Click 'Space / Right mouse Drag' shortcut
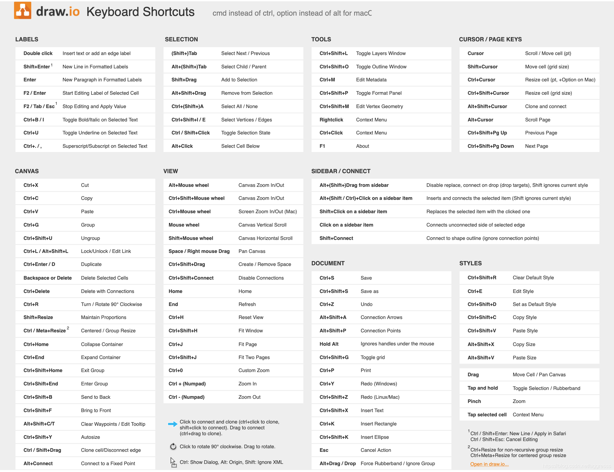 click(199, 251)
